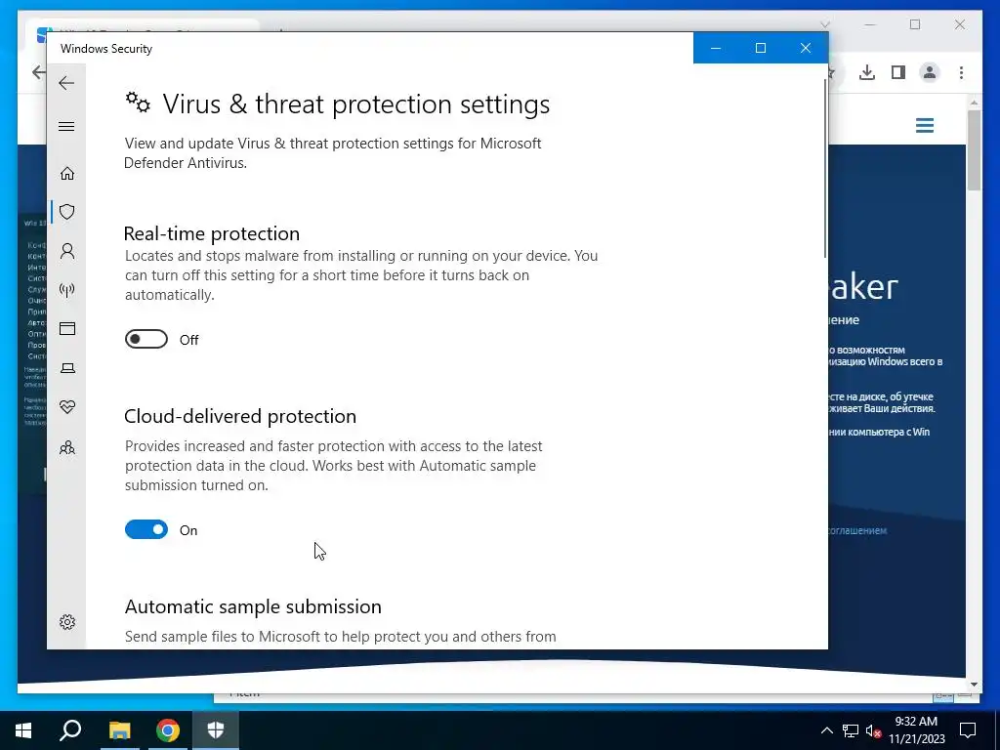Viewport: 1000px width, 750px height.
Task: Click the Virus & threat protection settings title
Action: [355, 104]
